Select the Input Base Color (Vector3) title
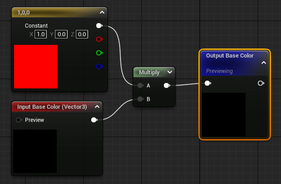This screenshot has width=281, height=184. tap(52, 107)
